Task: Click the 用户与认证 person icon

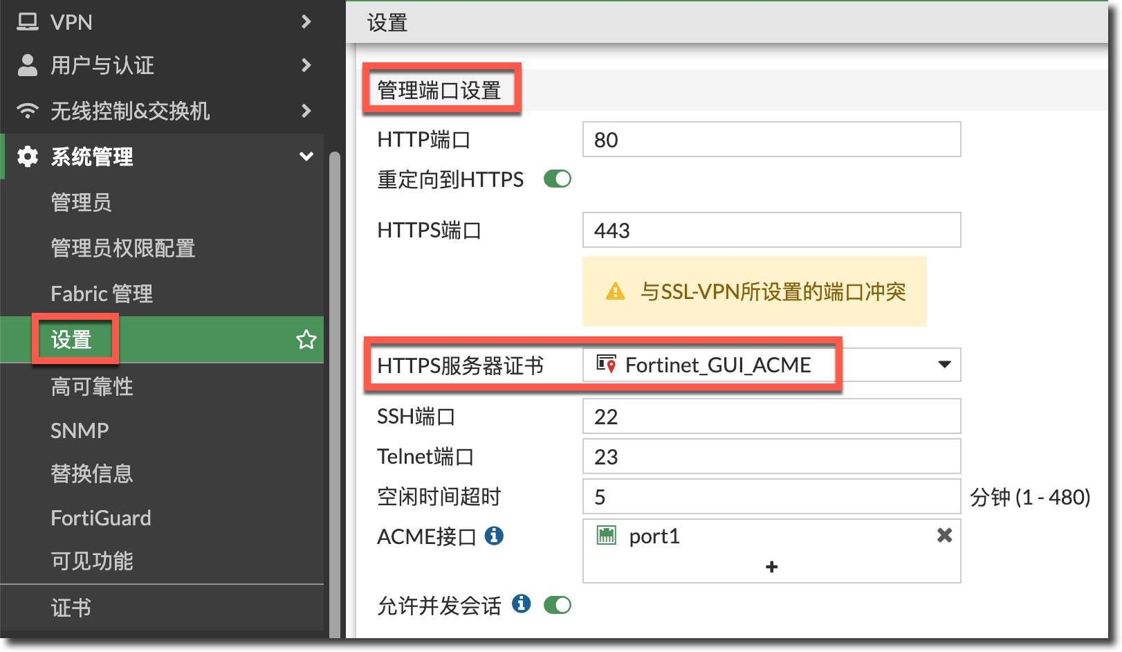Action: point(28,65)
